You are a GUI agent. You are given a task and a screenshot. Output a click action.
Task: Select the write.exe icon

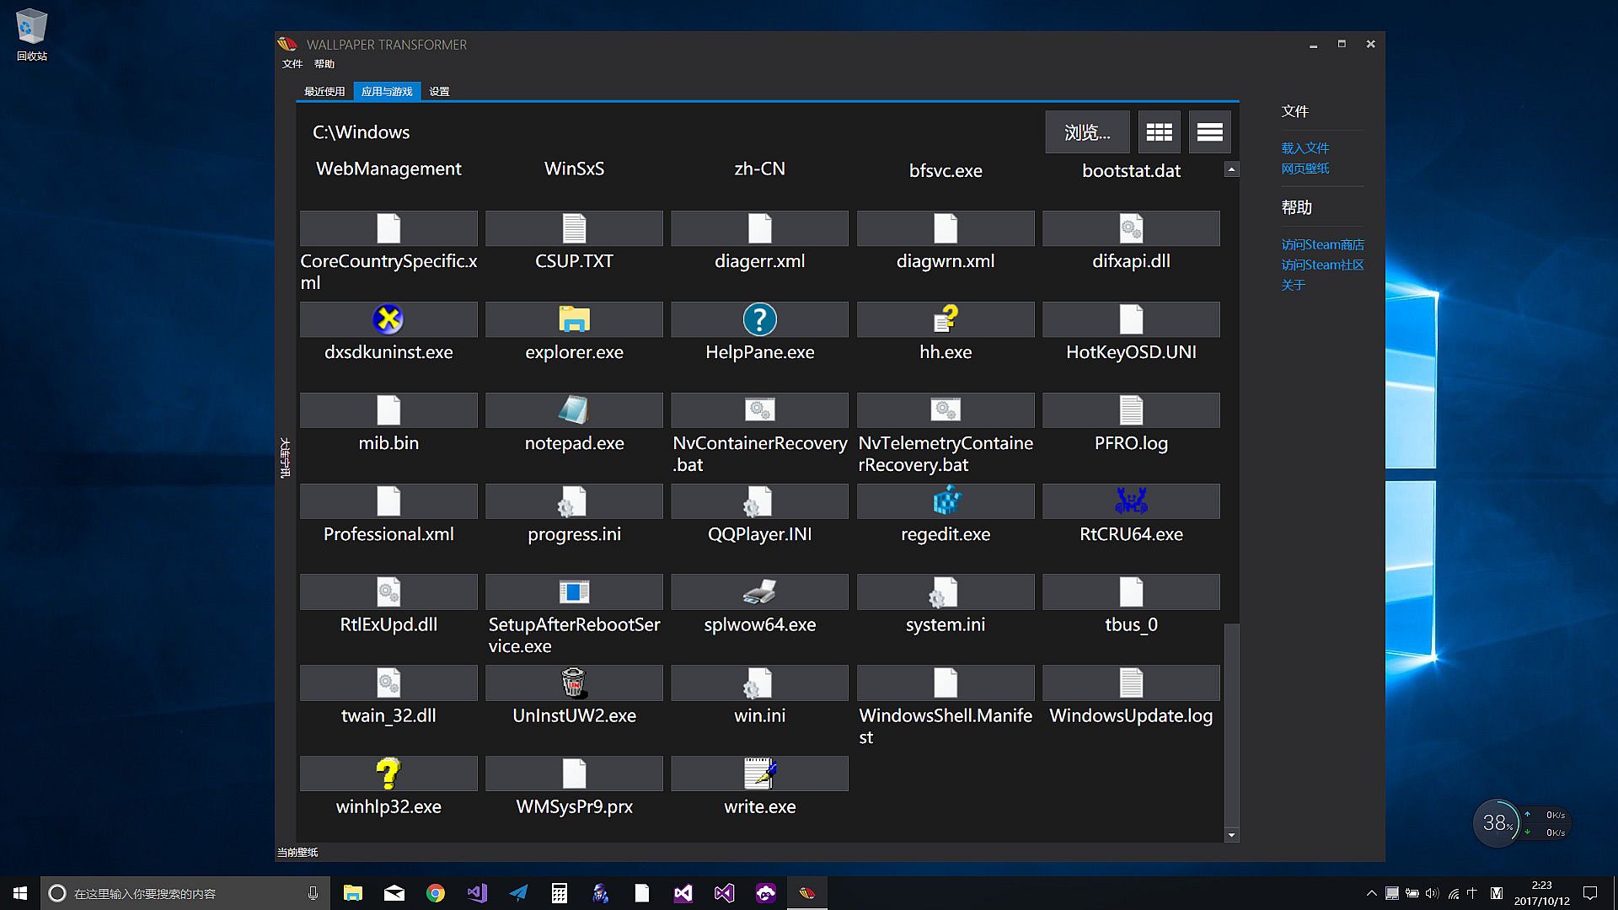pyautogui.click(x=759, y=773)
